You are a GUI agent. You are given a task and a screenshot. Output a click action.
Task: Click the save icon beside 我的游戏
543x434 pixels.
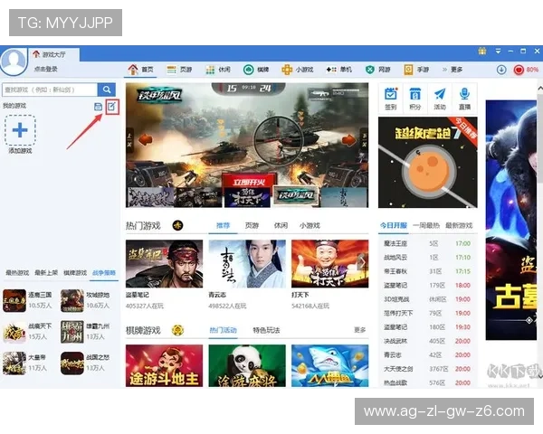pos(98,107)
